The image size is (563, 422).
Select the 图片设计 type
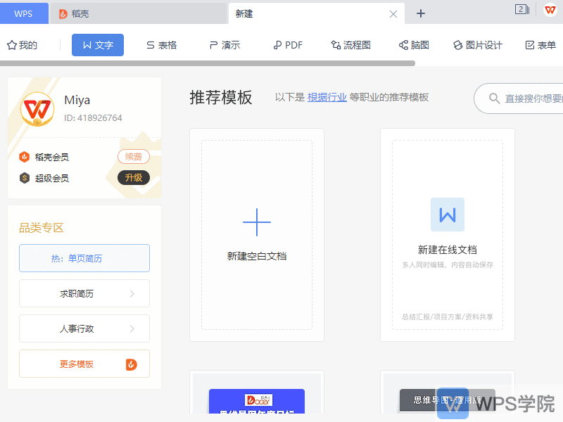[x=478, y=45]
